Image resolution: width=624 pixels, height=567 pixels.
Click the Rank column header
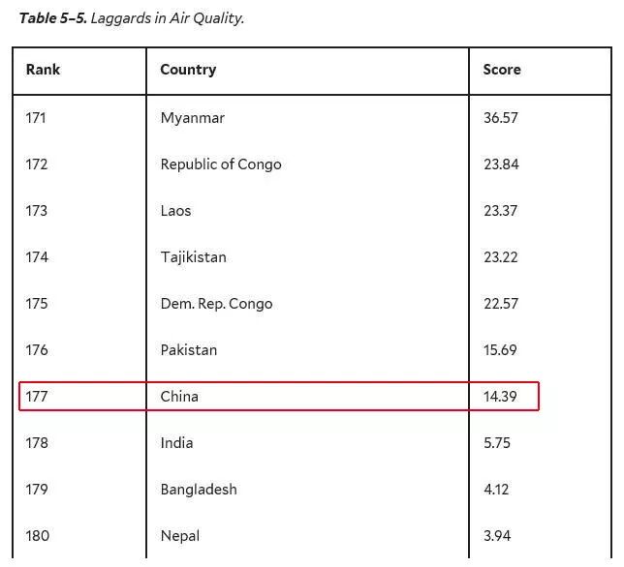pos(43,70)
